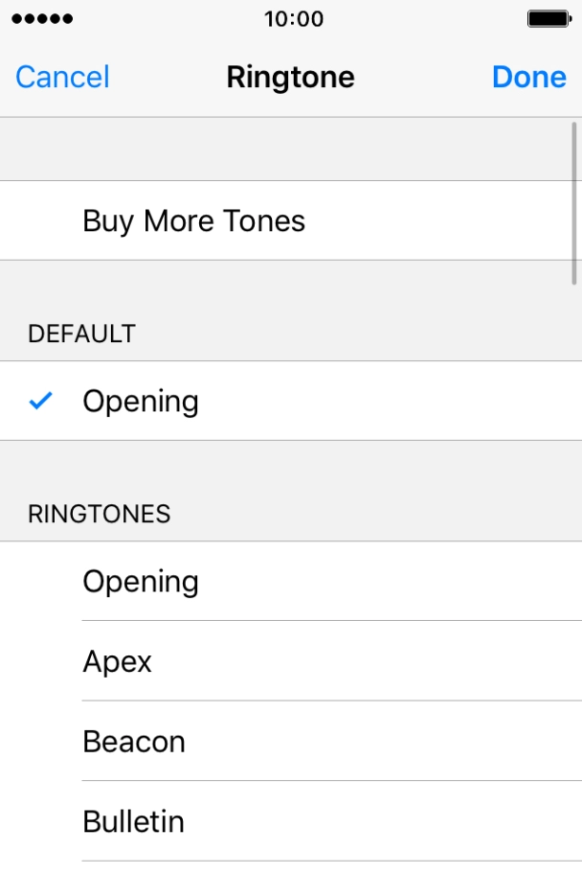Tap the row containing Buy More Tones
582x874 pixels.
(287, 220)
